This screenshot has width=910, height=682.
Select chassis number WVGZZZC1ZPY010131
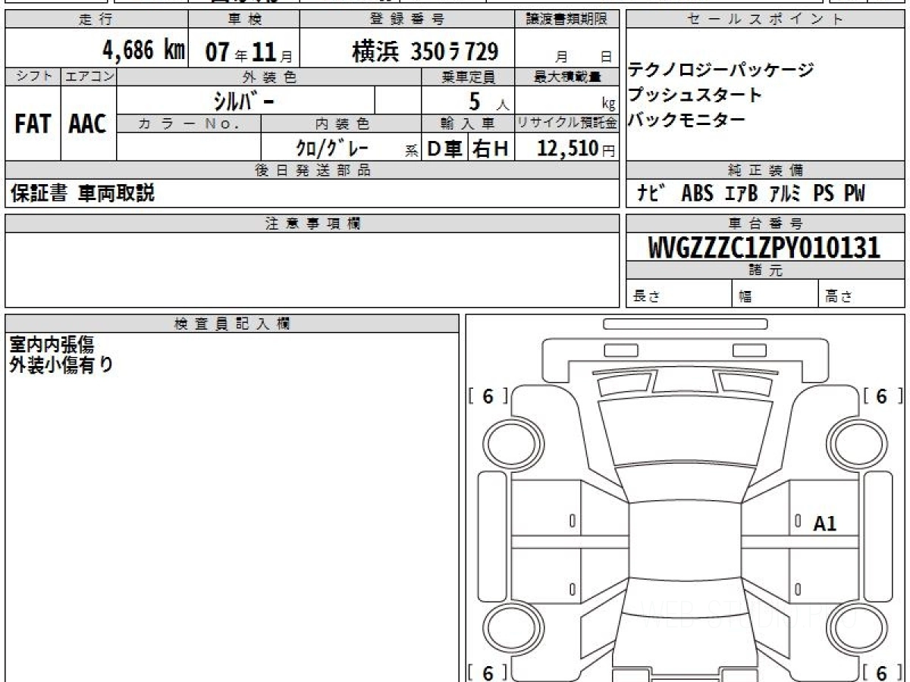[x=764, y=247]
